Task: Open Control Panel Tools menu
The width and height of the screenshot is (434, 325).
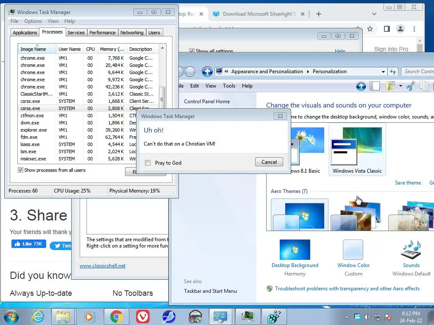Action: [229, 86]
